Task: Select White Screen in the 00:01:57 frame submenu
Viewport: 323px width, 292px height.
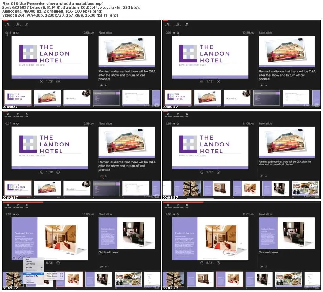Action: [55, 276]
